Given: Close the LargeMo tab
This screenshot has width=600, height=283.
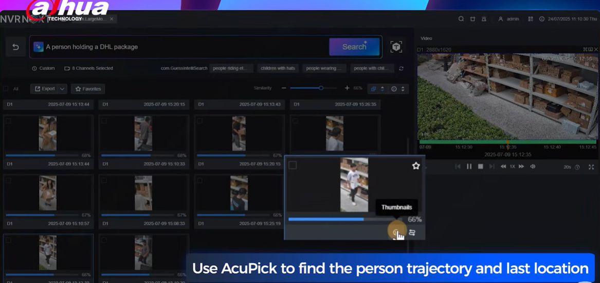Looking at the screenshot, I should [112, 18].
